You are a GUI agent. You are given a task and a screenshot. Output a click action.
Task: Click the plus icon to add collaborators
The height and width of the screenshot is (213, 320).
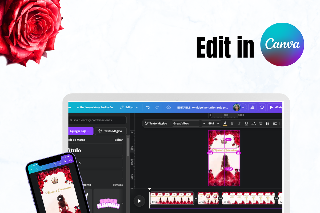(x=243, y=107)
